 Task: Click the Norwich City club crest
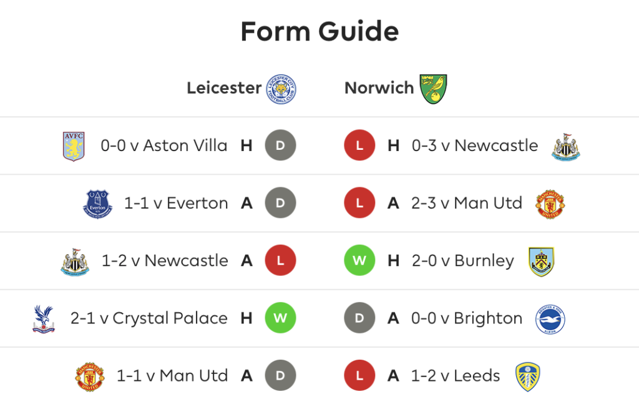(433, 89)
